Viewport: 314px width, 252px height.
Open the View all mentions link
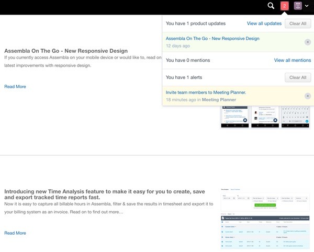[x=293, y=60]
